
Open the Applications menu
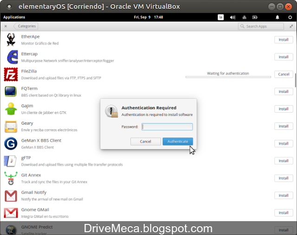tap(14, 17)
